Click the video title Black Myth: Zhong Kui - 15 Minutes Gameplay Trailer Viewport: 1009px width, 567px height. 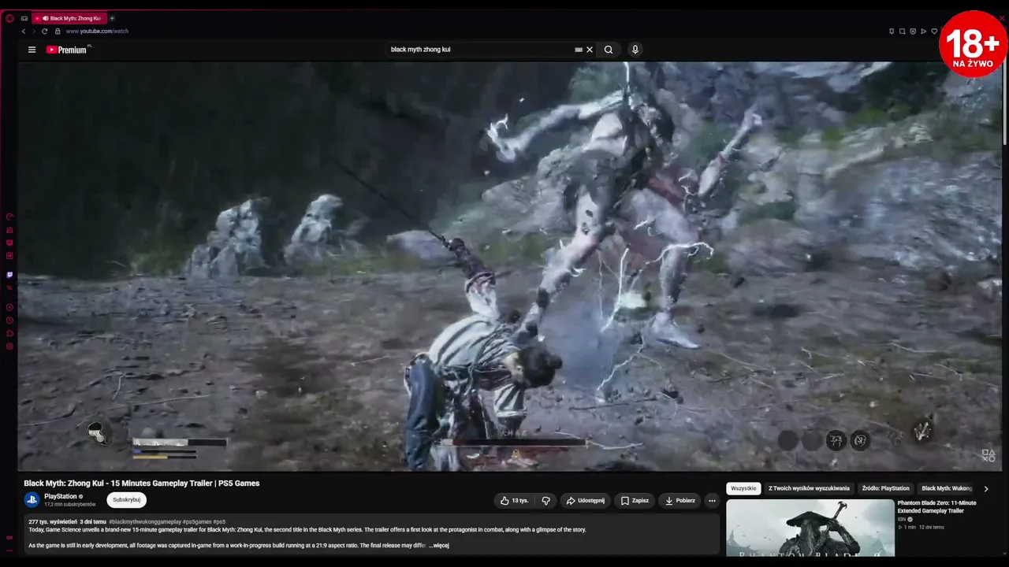142,484
